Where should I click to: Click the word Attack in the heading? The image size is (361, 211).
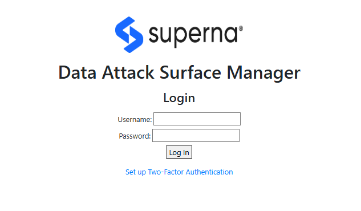(x=128, y=72)
